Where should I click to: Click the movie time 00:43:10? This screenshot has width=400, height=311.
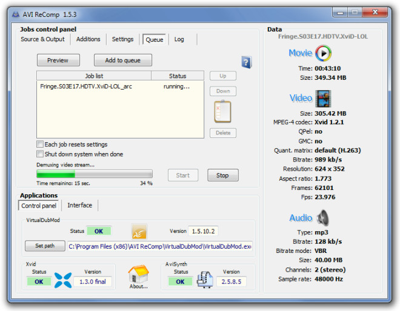327,68
